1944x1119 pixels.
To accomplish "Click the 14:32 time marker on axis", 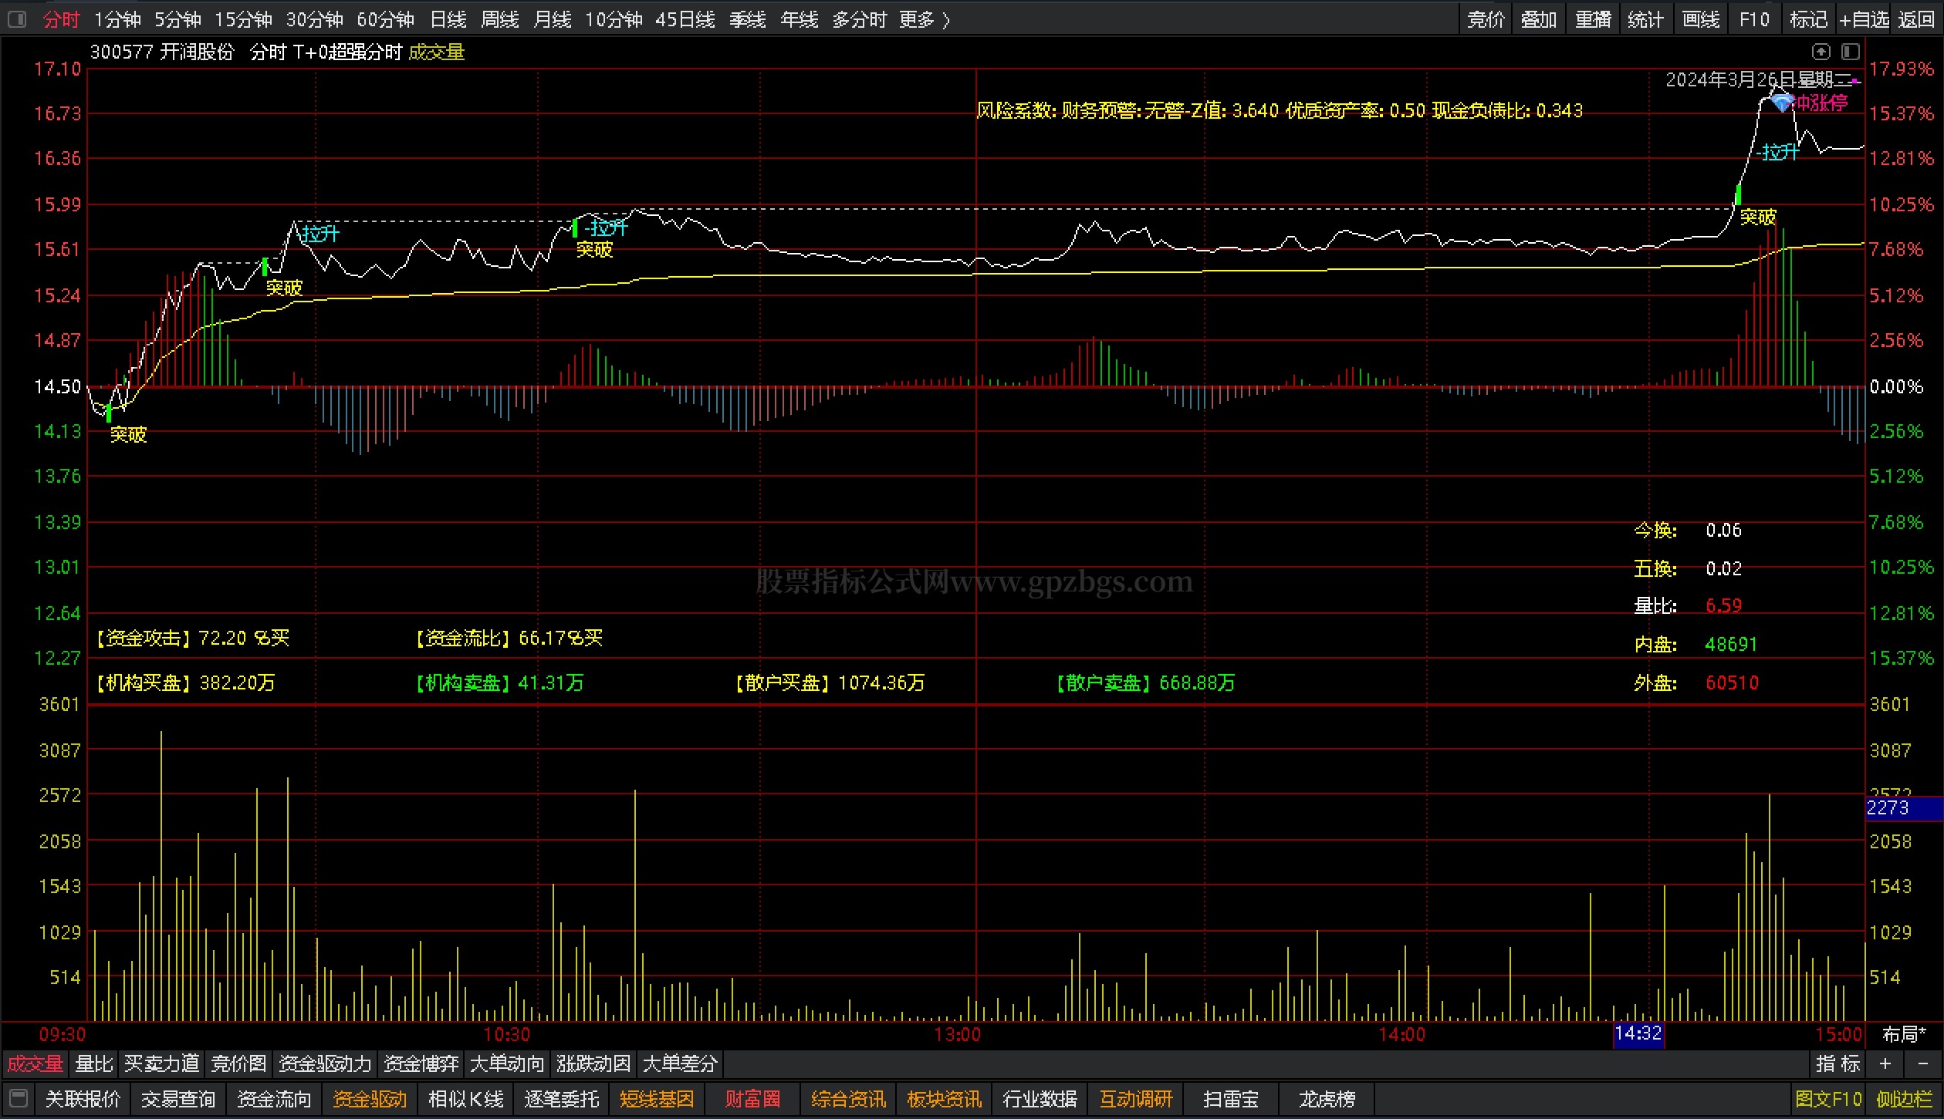I will (1638, 1033).
